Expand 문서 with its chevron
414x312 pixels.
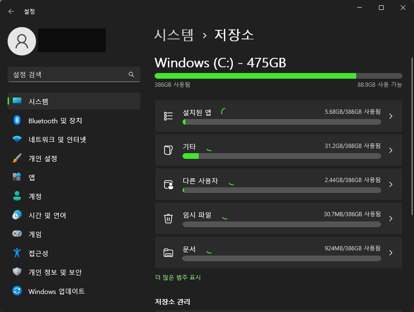[x=391, y=253]
